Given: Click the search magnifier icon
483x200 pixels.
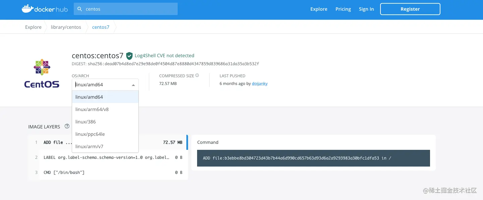Looking at the screenshot, I should point(80,9).
